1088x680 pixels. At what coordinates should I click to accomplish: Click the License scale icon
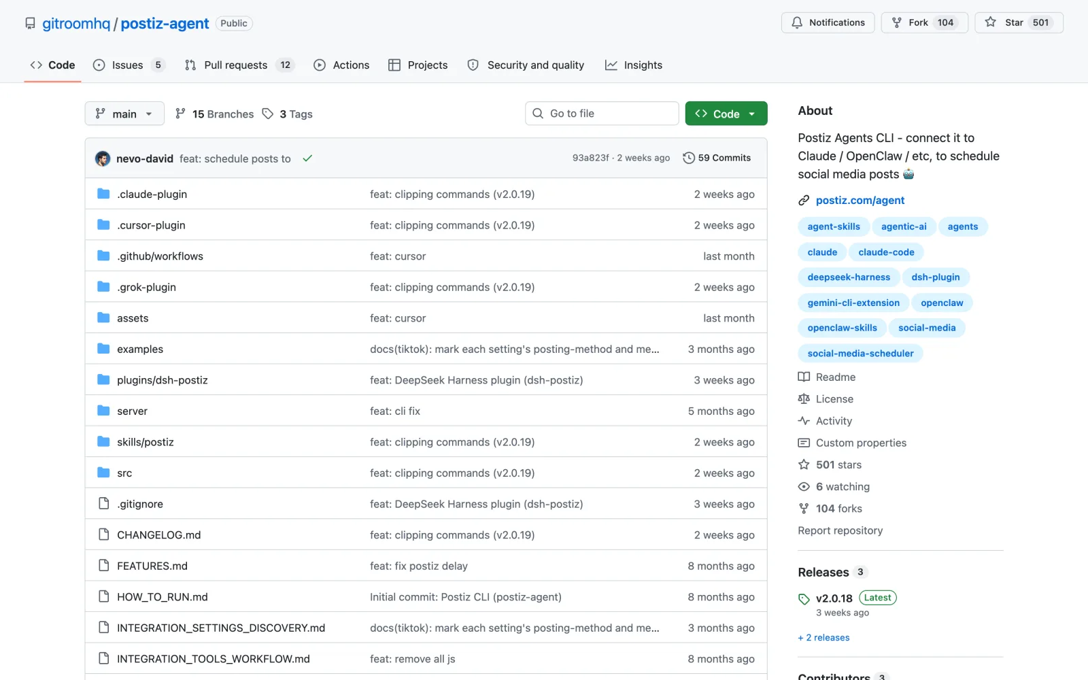pyautogui.click(x=804, y=398)
